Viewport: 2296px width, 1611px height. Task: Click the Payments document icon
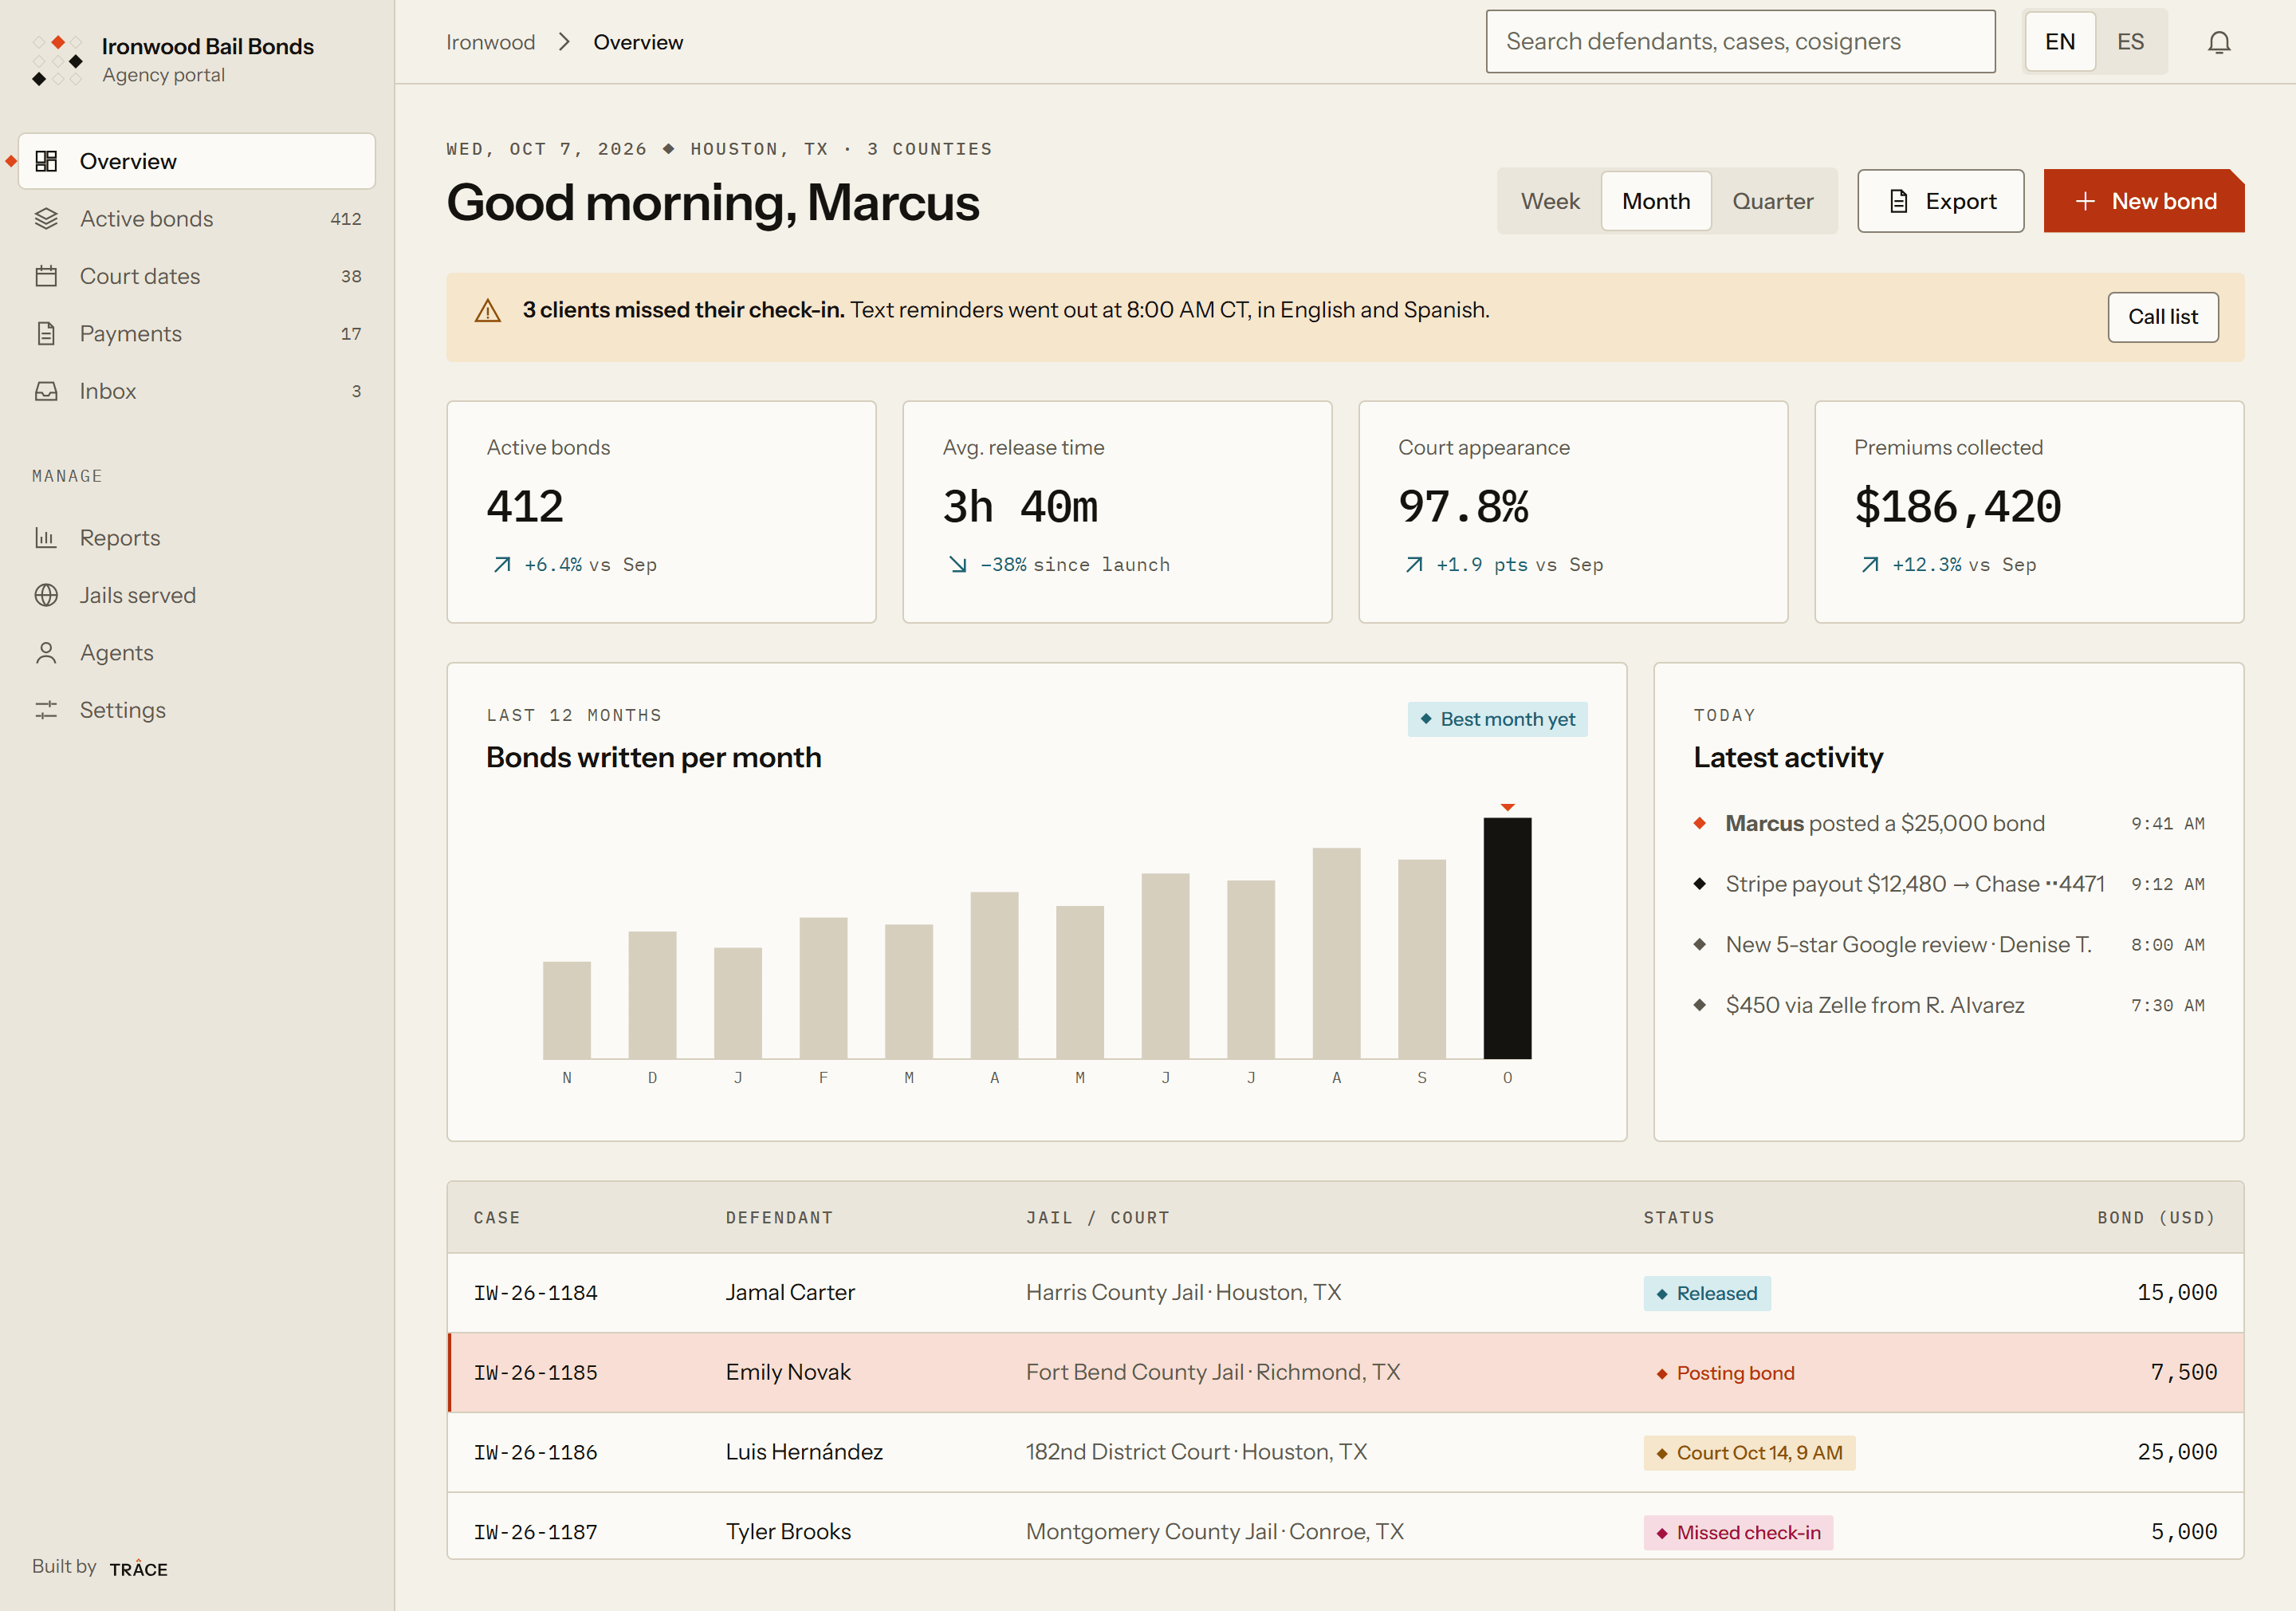pos(46,333)
